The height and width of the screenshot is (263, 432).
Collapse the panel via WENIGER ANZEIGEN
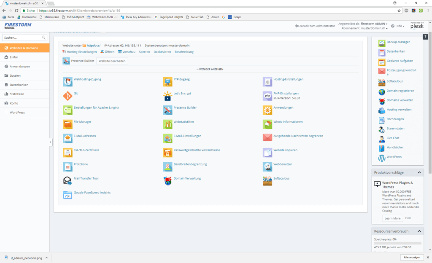point(211,69)
